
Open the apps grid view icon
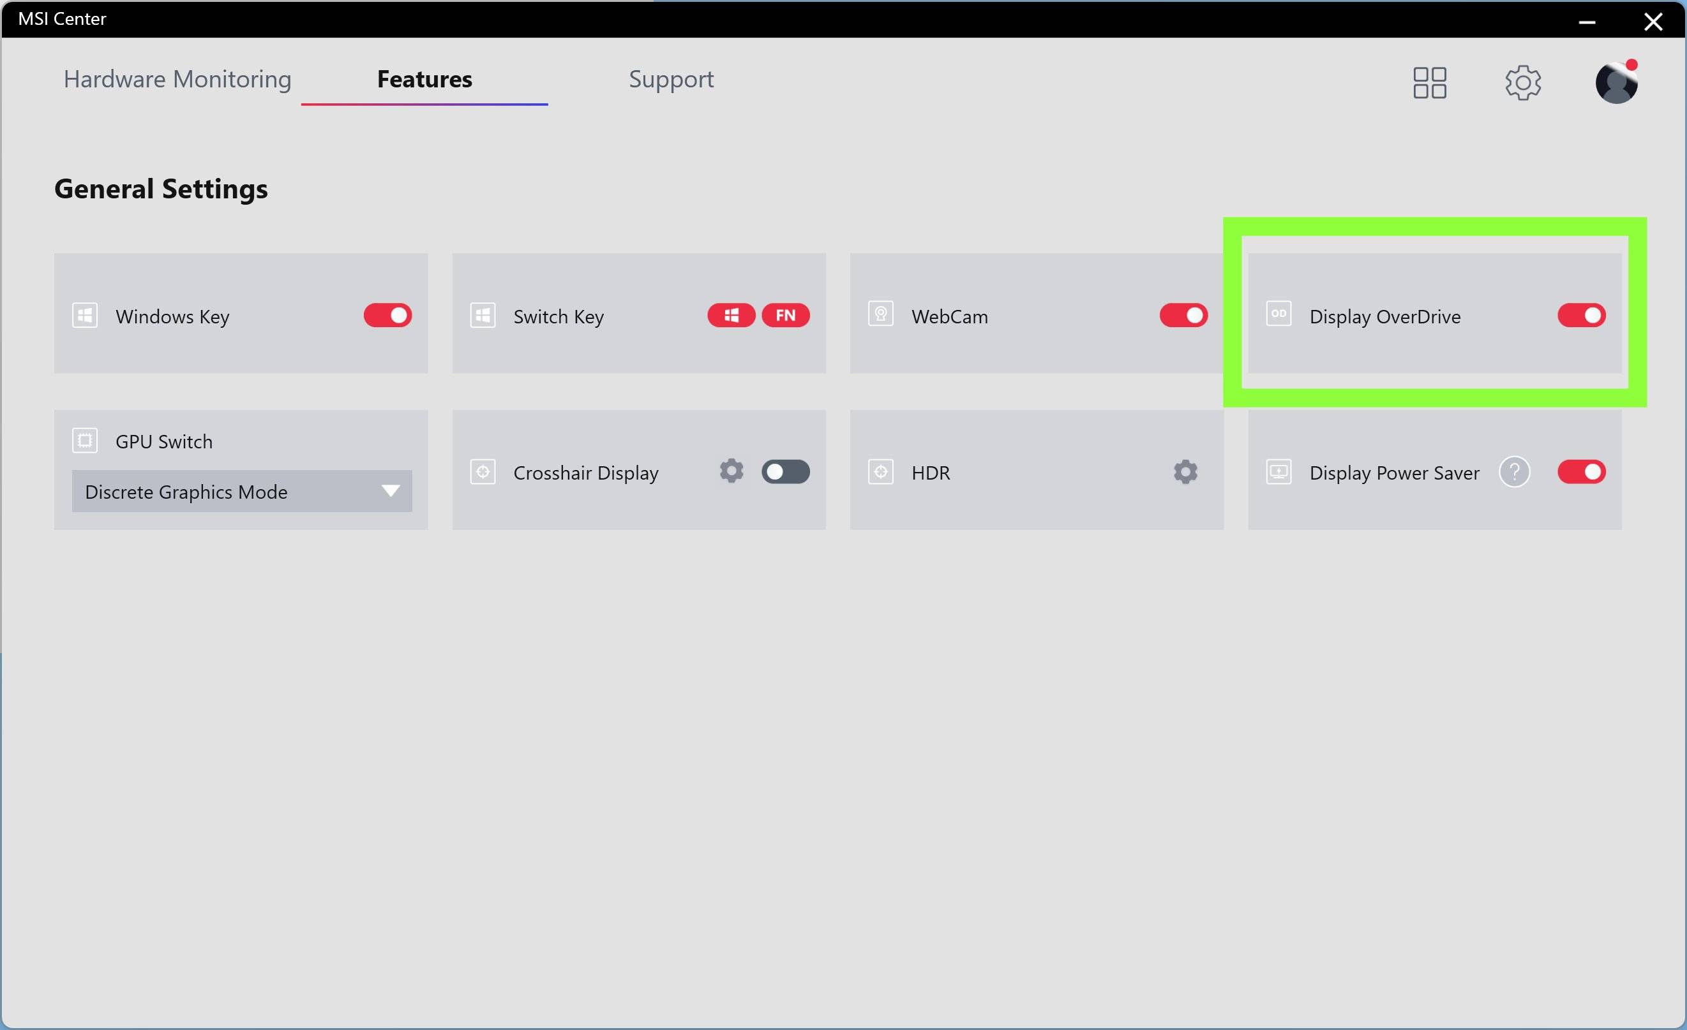coord(1430,83)
